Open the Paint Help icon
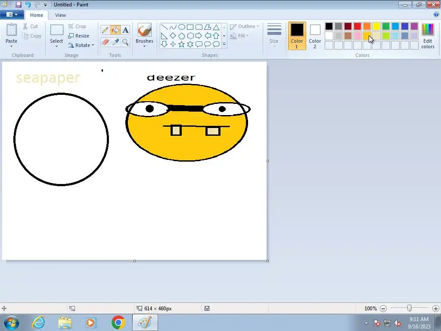The height and width of the screenshot is (331, 441). click(436, 15)
